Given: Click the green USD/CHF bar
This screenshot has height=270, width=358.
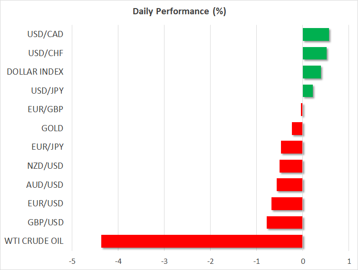Looking at the screenshot, I should pos(314,53).
